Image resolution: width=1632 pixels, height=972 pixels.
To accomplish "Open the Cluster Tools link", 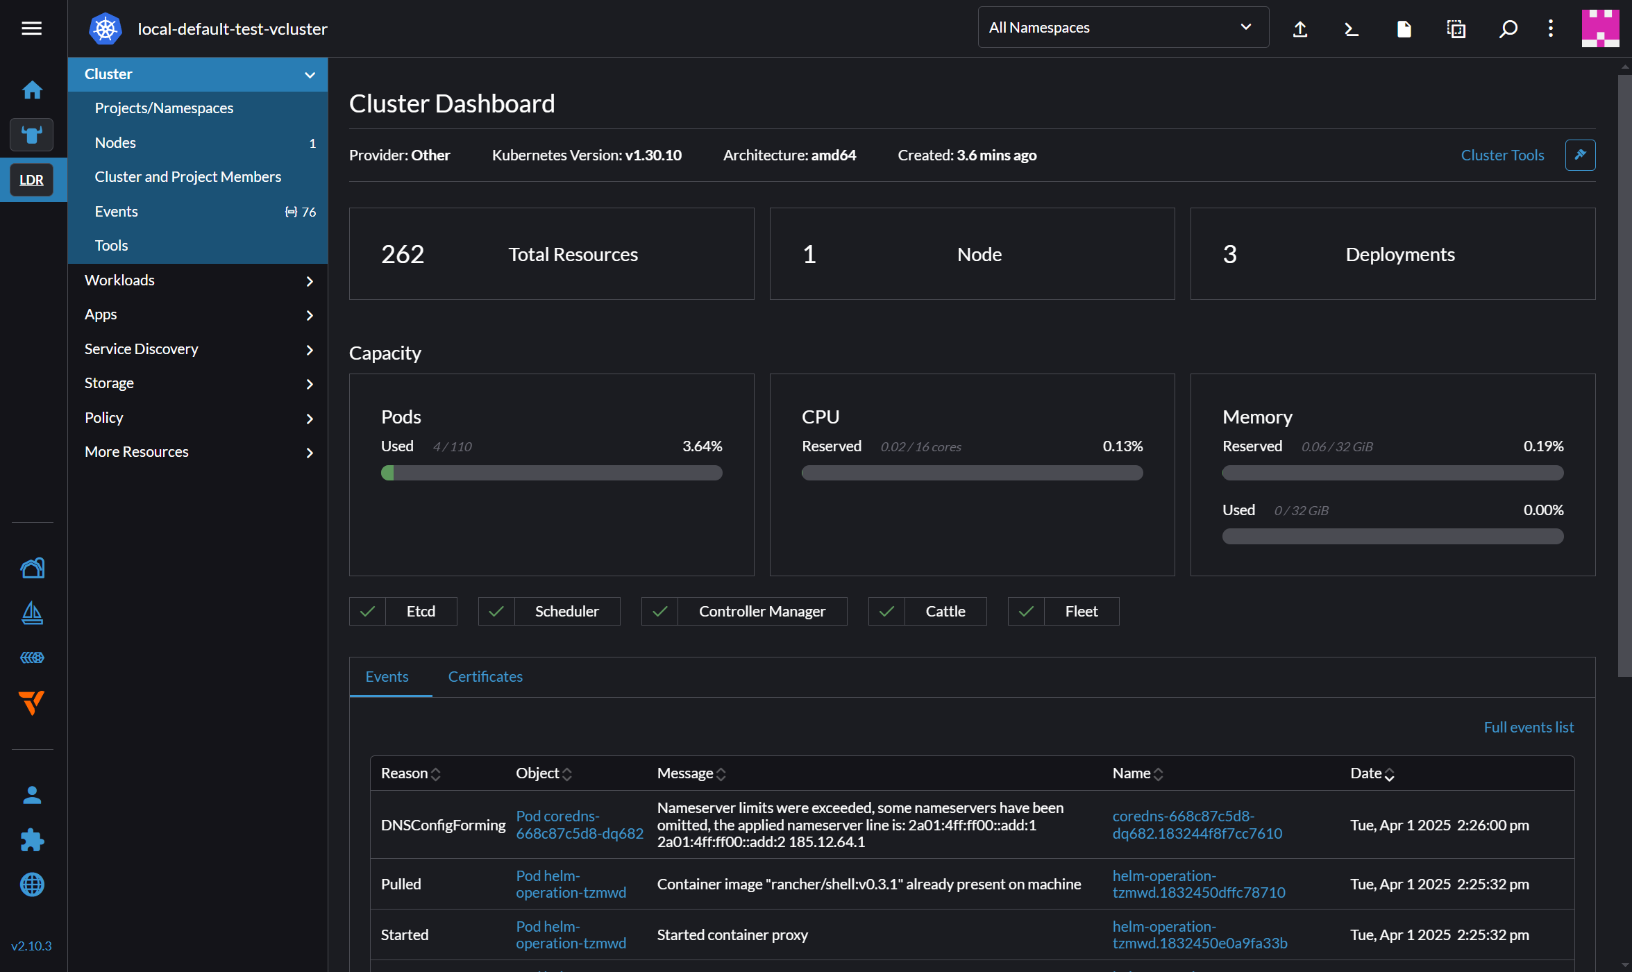I will (1502, 156).
